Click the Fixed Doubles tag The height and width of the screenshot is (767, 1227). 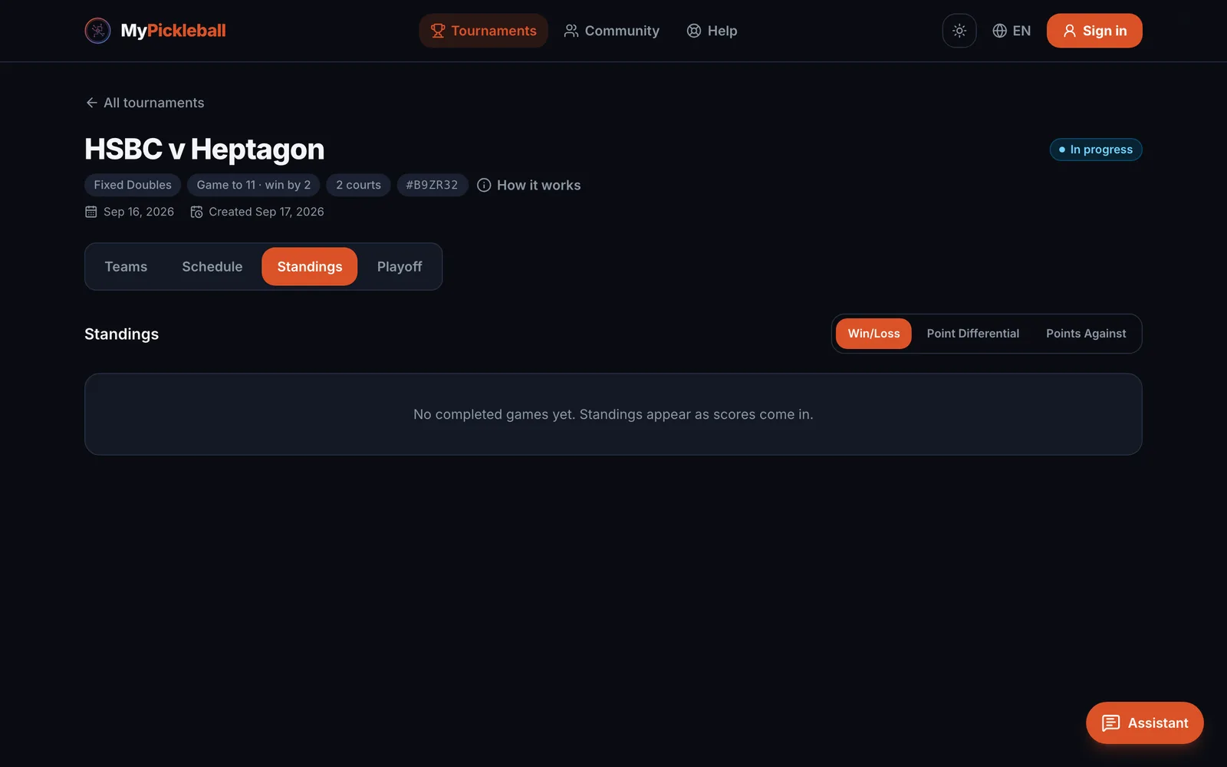coord(133,185)
